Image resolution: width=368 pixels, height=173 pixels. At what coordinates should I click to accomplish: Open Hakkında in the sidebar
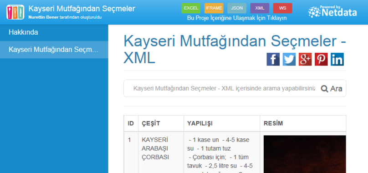54,32
